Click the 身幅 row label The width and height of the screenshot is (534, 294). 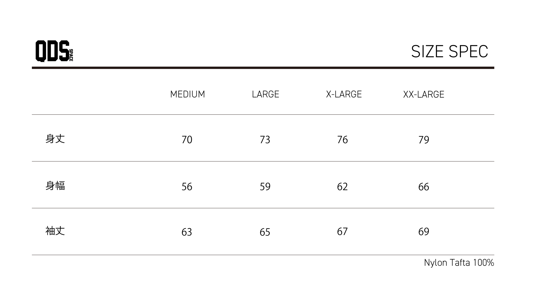click(x=55, y=186)
